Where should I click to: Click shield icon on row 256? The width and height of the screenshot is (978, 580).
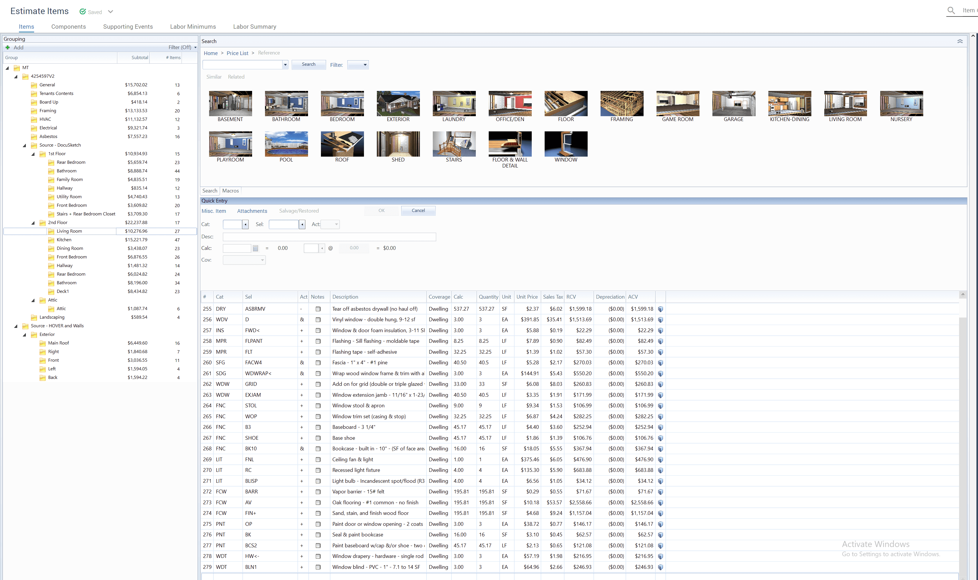point(660,320)
